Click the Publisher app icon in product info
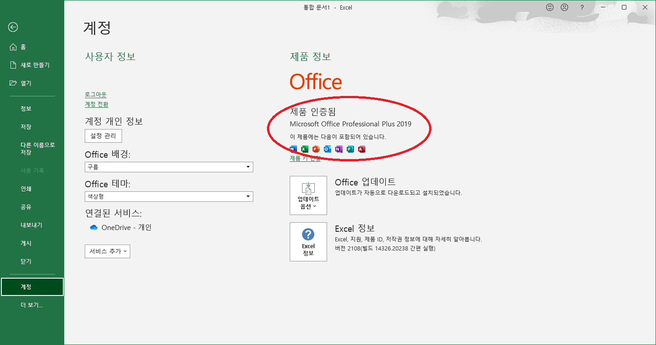Viewport: 656px width, 345px height. (350, 149)
